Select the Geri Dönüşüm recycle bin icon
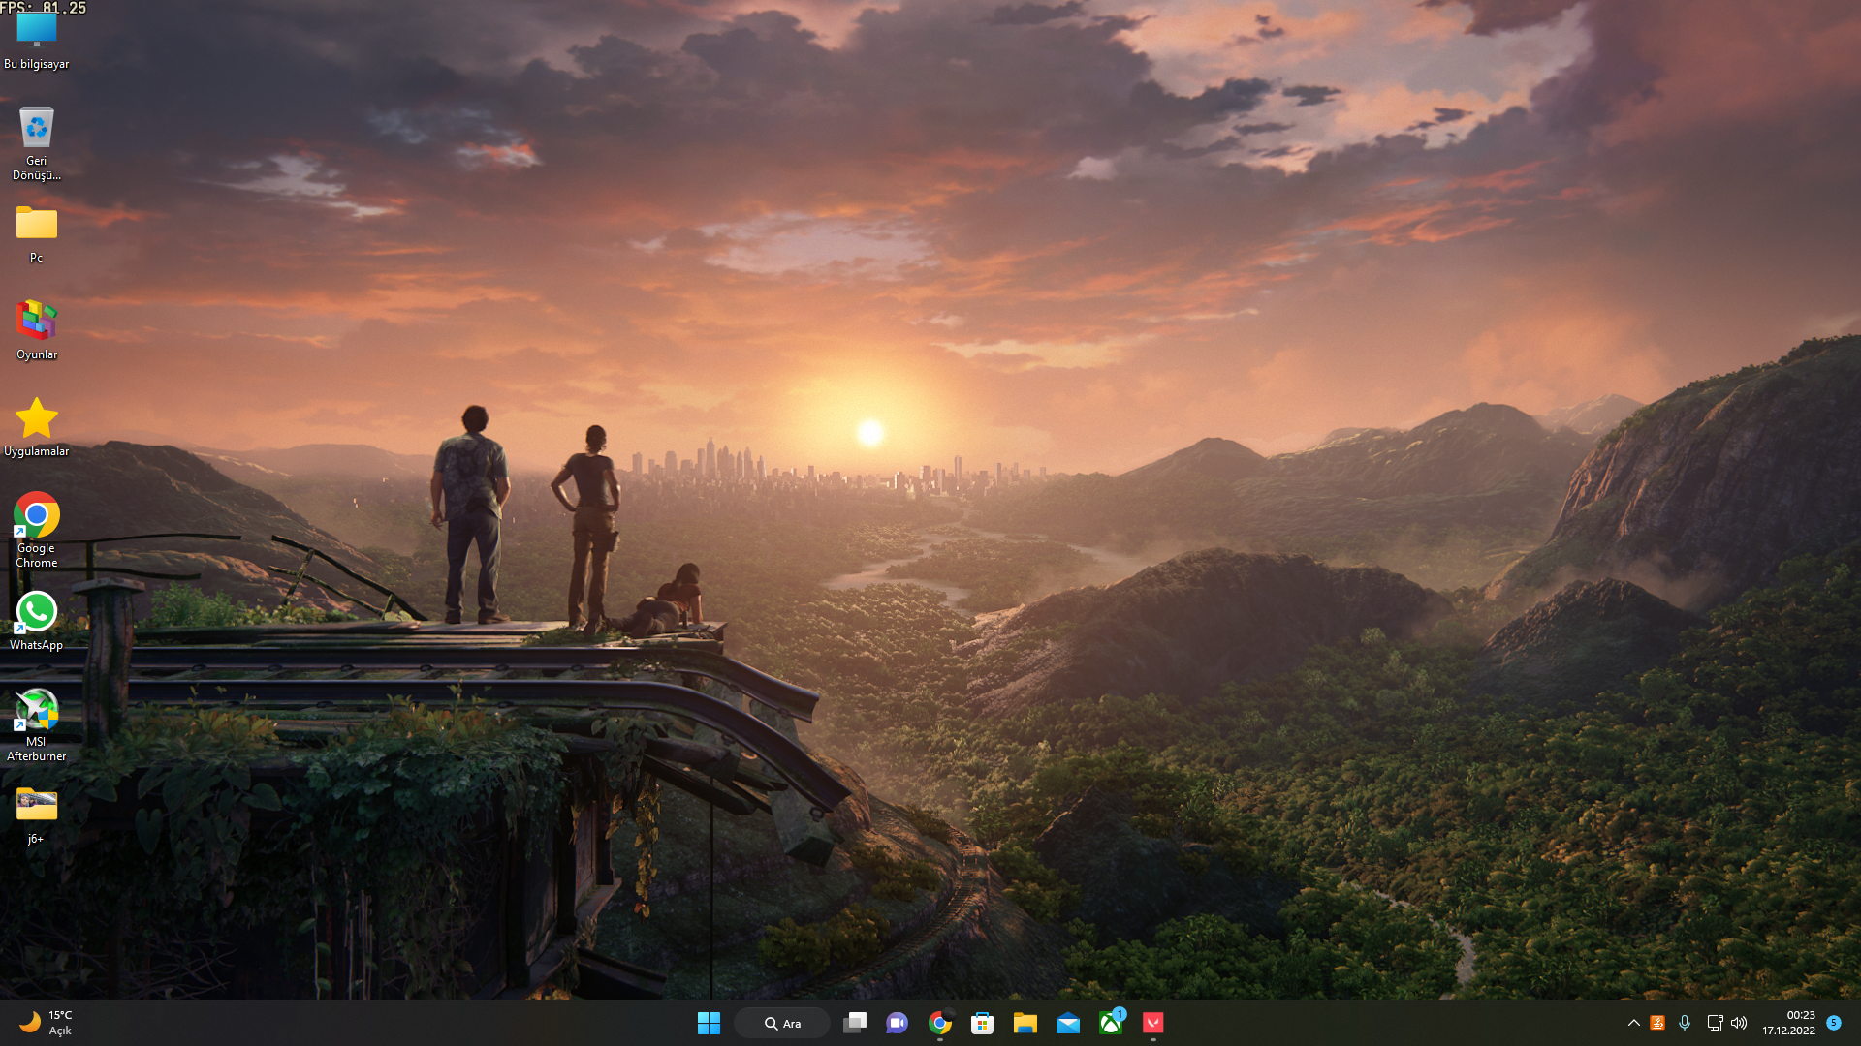The image size is (1861, 1046). pyautogui.click(x=36, y=142)
